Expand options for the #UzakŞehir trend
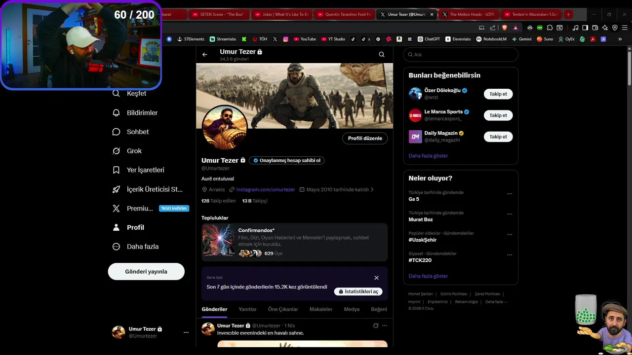Screen dimensions: 632x355 [510, 235]
